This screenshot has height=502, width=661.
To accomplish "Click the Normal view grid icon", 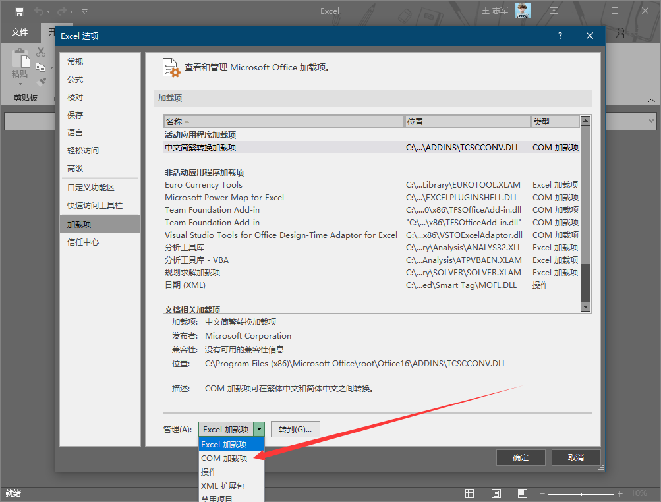I will [469, 493].
